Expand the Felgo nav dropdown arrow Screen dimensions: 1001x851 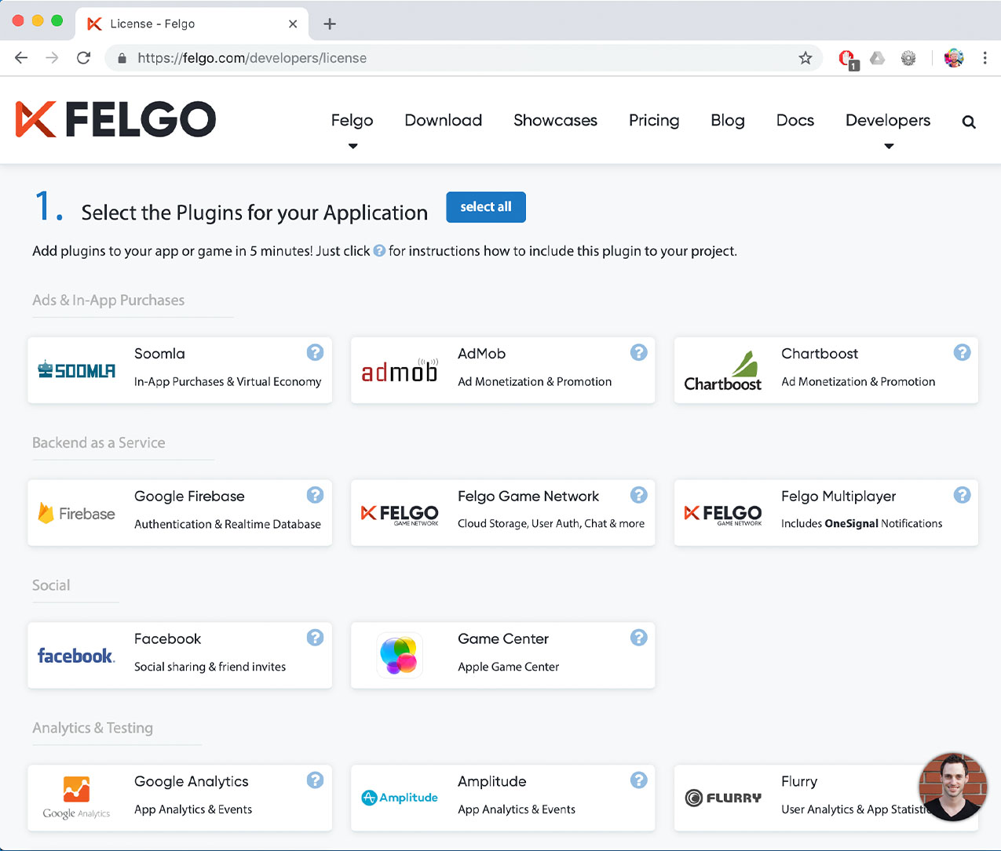coord(353,146)
